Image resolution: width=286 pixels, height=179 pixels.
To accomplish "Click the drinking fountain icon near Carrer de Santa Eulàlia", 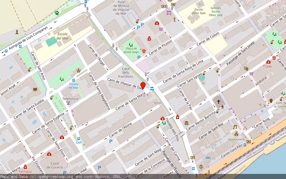I will (x=51, y=98).
